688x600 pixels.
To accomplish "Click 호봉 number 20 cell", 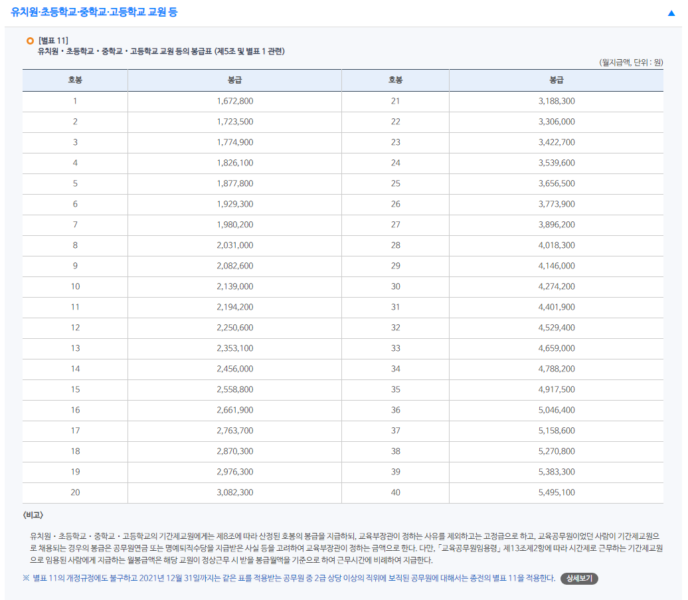I will [75, 493].
